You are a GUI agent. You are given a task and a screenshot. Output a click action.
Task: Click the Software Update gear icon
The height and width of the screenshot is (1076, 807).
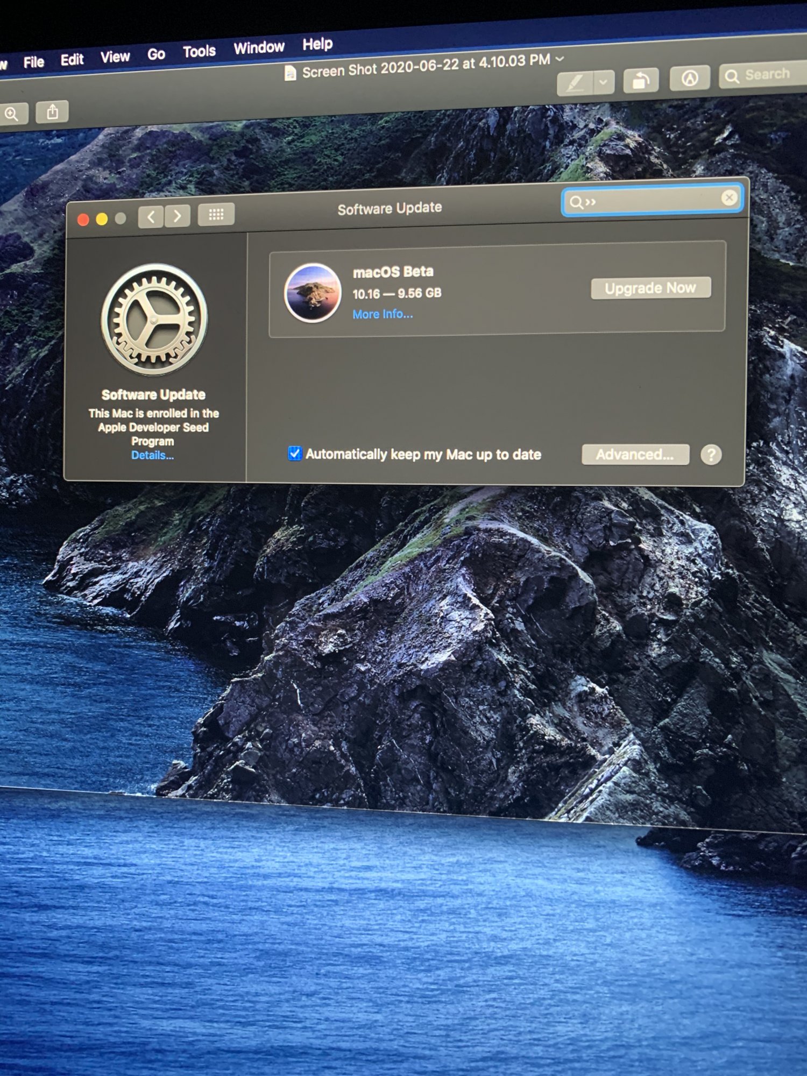(154, 319)
